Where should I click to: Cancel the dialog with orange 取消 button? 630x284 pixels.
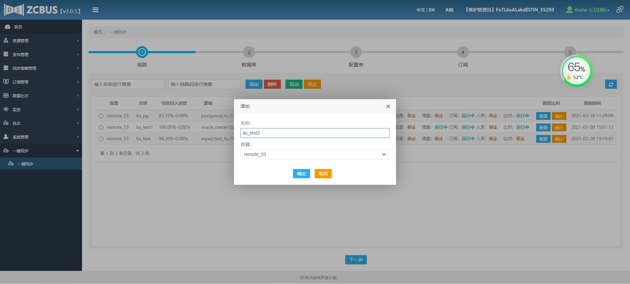coord(323,174)
